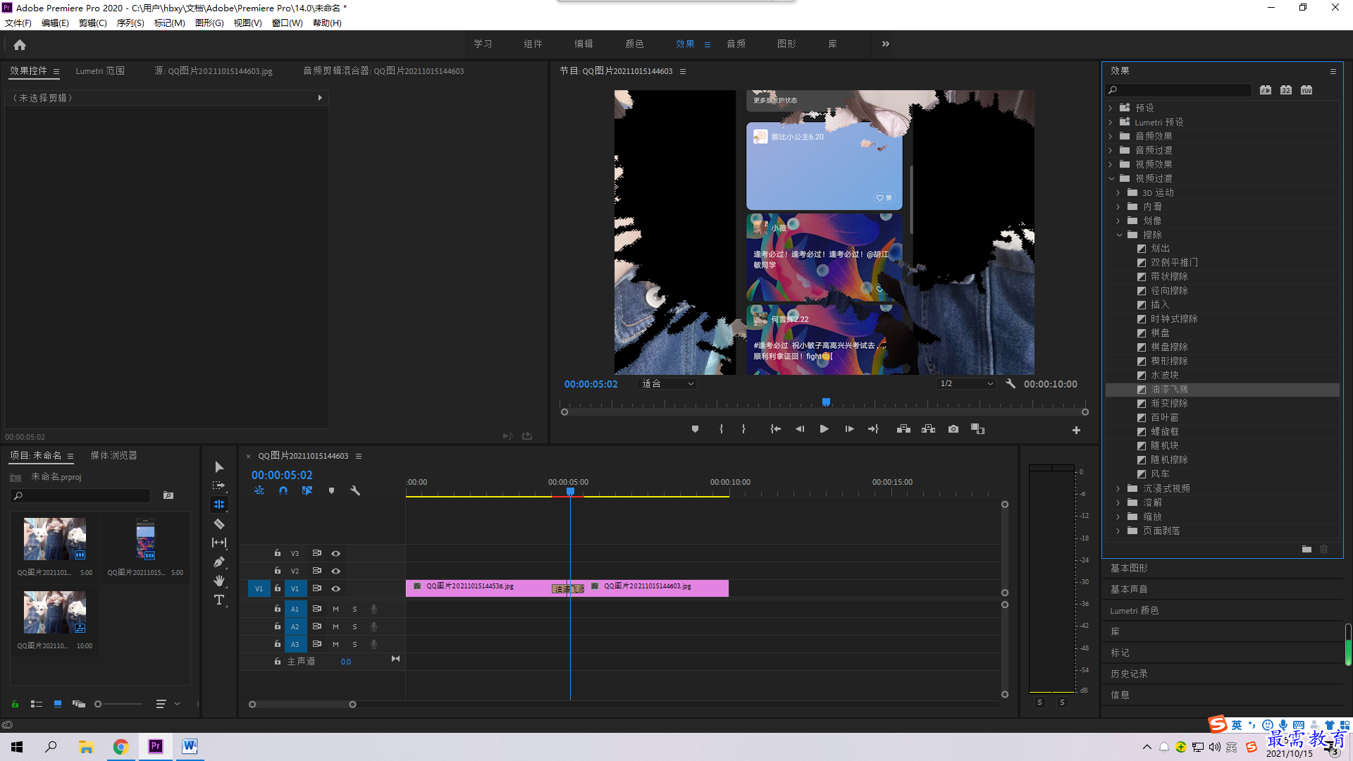Viewport: 1353px width, 761px height.
Task: Expand the 溶解 folder
Action: pyautogui.click(x=1118, y=502)
